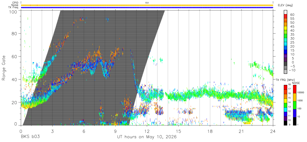Click the red swatch in the NOISE colorbar
Viewport: 307px width, 142px height.
294,89
